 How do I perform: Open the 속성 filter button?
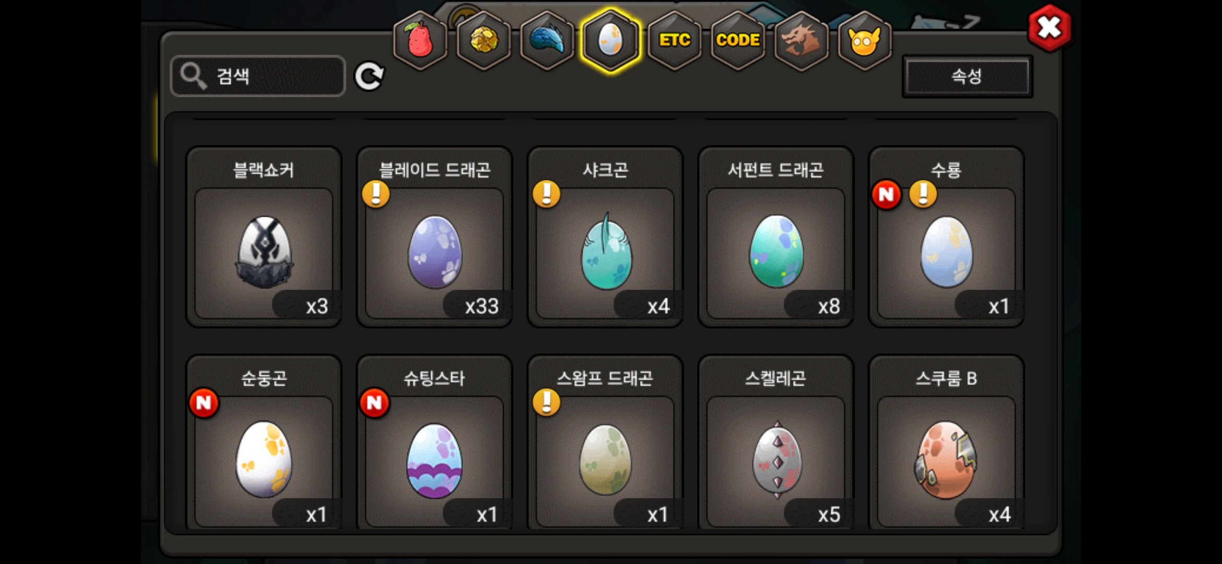(x=967, y=76)
